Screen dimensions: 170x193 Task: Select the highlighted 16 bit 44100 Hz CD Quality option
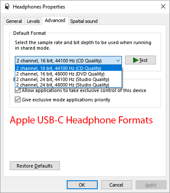tap(68, 68)
